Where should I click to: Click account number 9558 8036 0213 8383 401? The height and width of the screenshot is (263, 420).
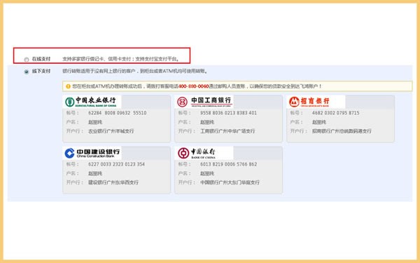(228, 113)
